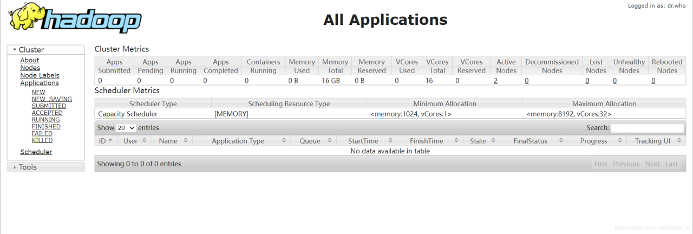
Task: Go to Next page of entries
Action: point(652,164)
